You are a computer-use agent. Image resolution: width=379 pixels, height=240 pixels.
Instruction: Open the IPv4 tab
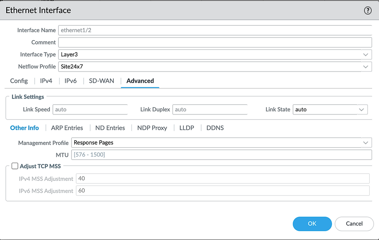click(x=46, y=81)
